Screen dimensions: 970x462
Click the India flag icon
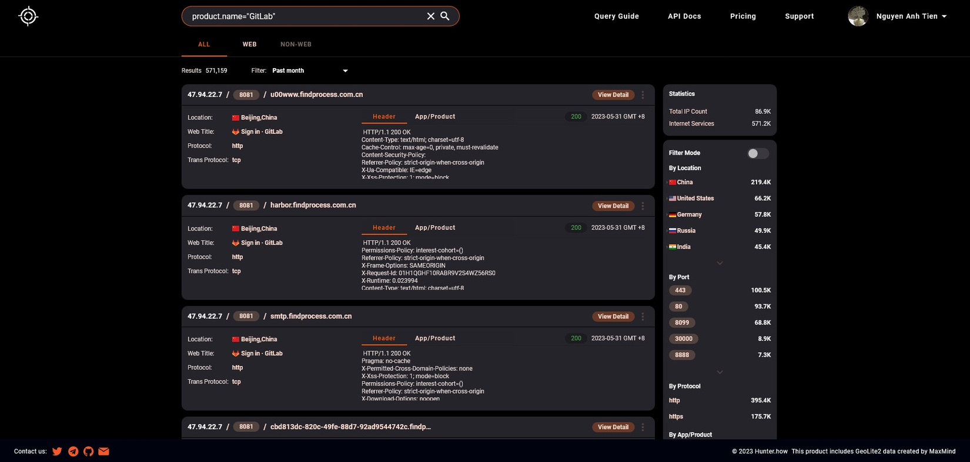point(673,247)
